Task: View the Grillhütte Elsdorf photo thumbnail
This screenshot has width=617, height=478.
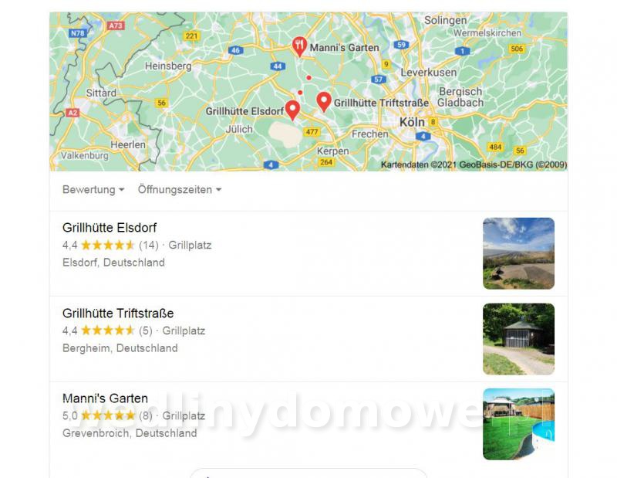Action: click(x=518, y=253)
